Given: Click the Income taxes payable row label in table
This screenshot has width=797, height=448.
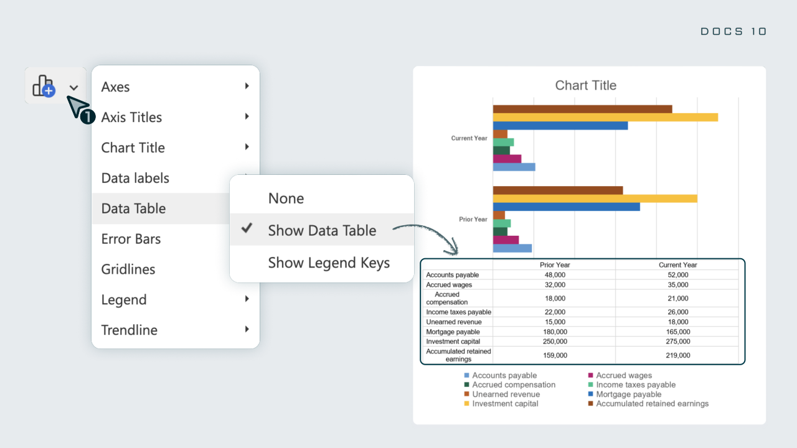Looking at the screenshot, I should (x=459, y=312).
